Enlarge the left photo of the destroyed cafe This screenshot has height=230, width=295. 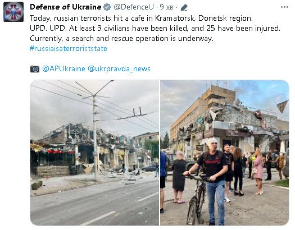[x=94, y=153]
